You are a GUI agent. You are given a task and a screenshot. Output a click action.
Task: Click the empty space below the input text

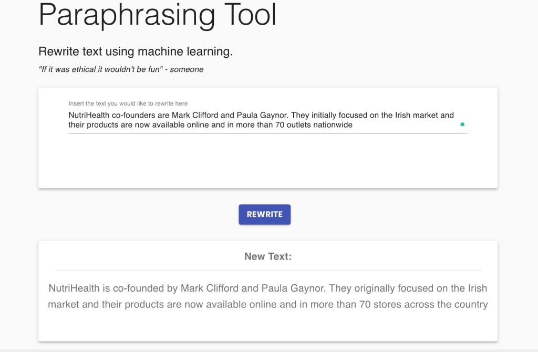[x=268, y=160]
